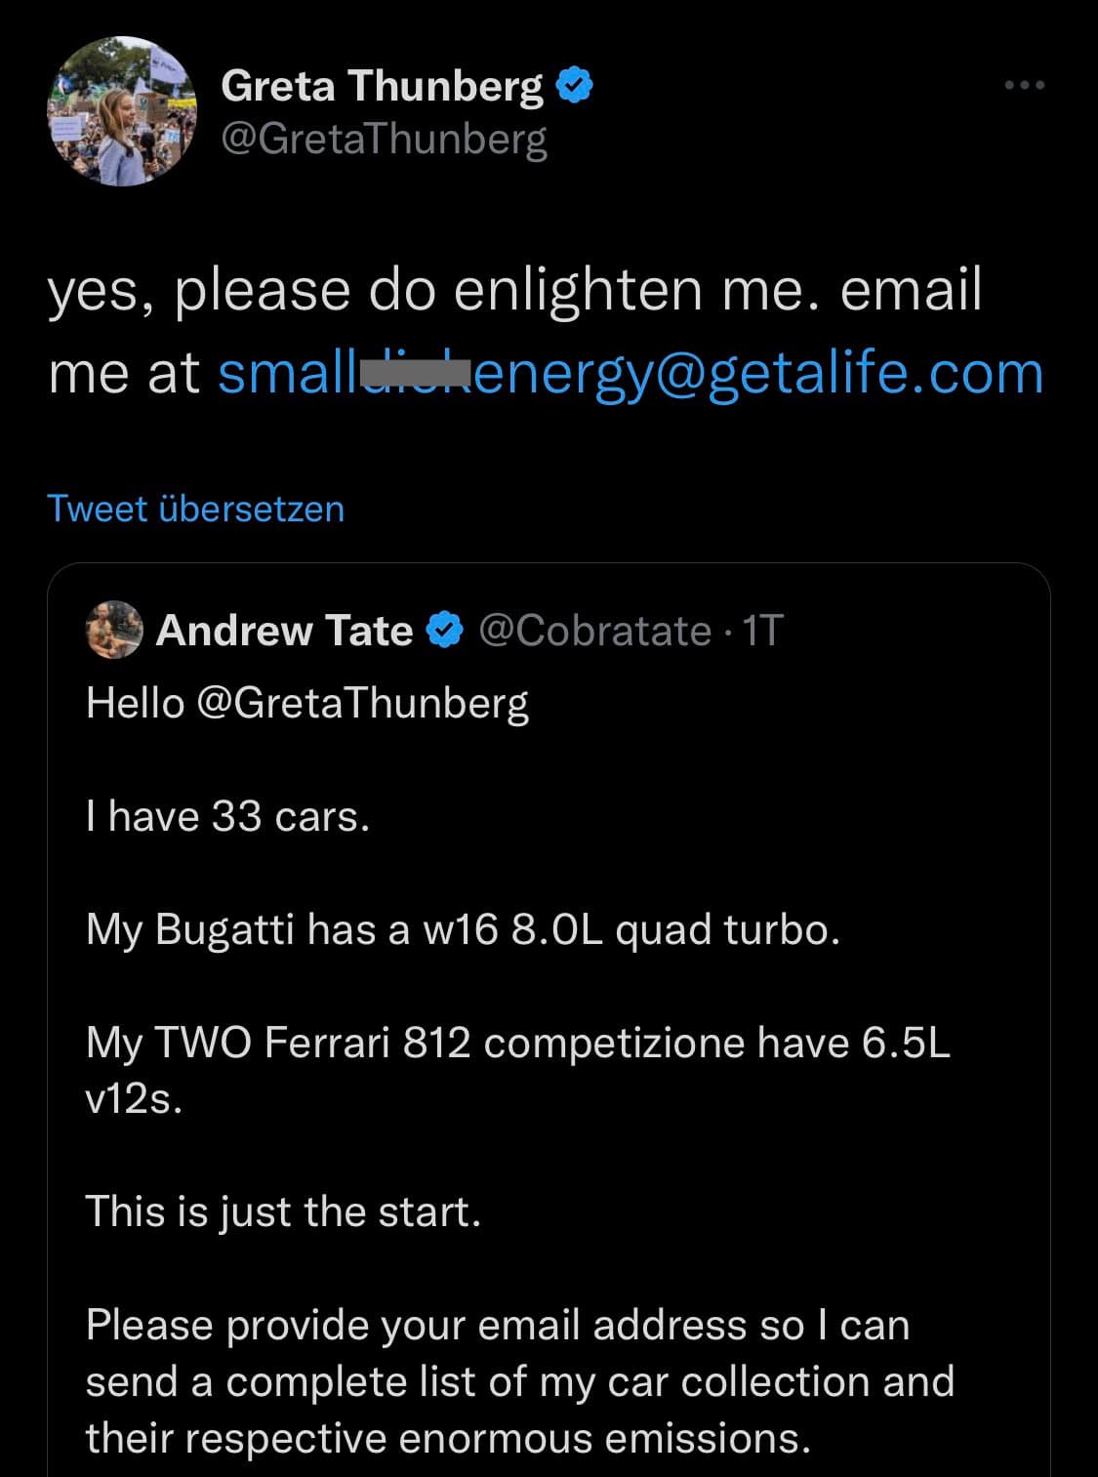Click the @GretaThunberg mention in quoted tweet

362,703
